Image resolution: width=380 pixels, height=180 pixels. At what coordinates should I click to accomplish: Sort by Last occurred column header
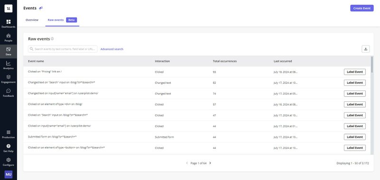click(x=283, y=61)
